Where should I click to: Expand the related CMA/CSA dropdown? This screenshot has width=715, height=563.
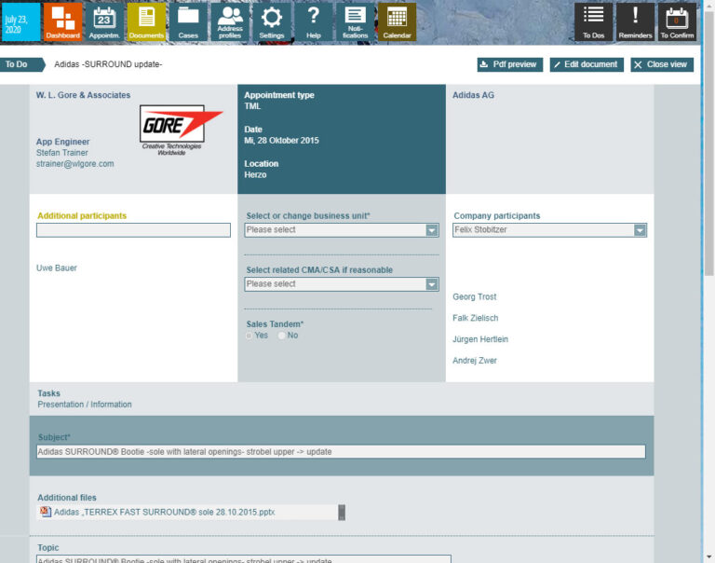(432, 284)
